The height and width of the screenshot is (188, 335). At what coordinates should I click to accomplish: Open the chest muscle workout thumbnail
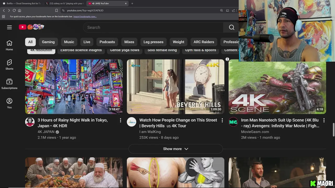(176, 172)
